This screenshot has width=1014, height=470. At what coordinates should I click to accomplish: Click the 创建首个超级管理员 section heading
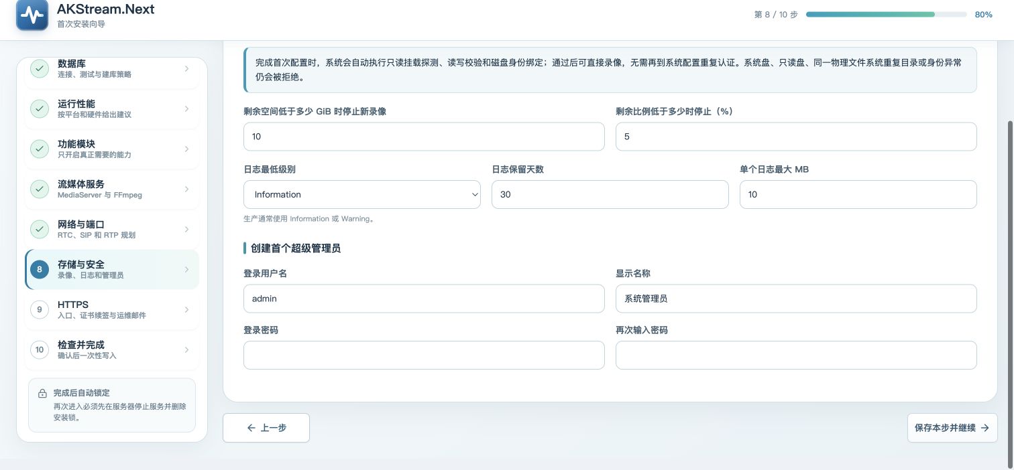(296, 248)
